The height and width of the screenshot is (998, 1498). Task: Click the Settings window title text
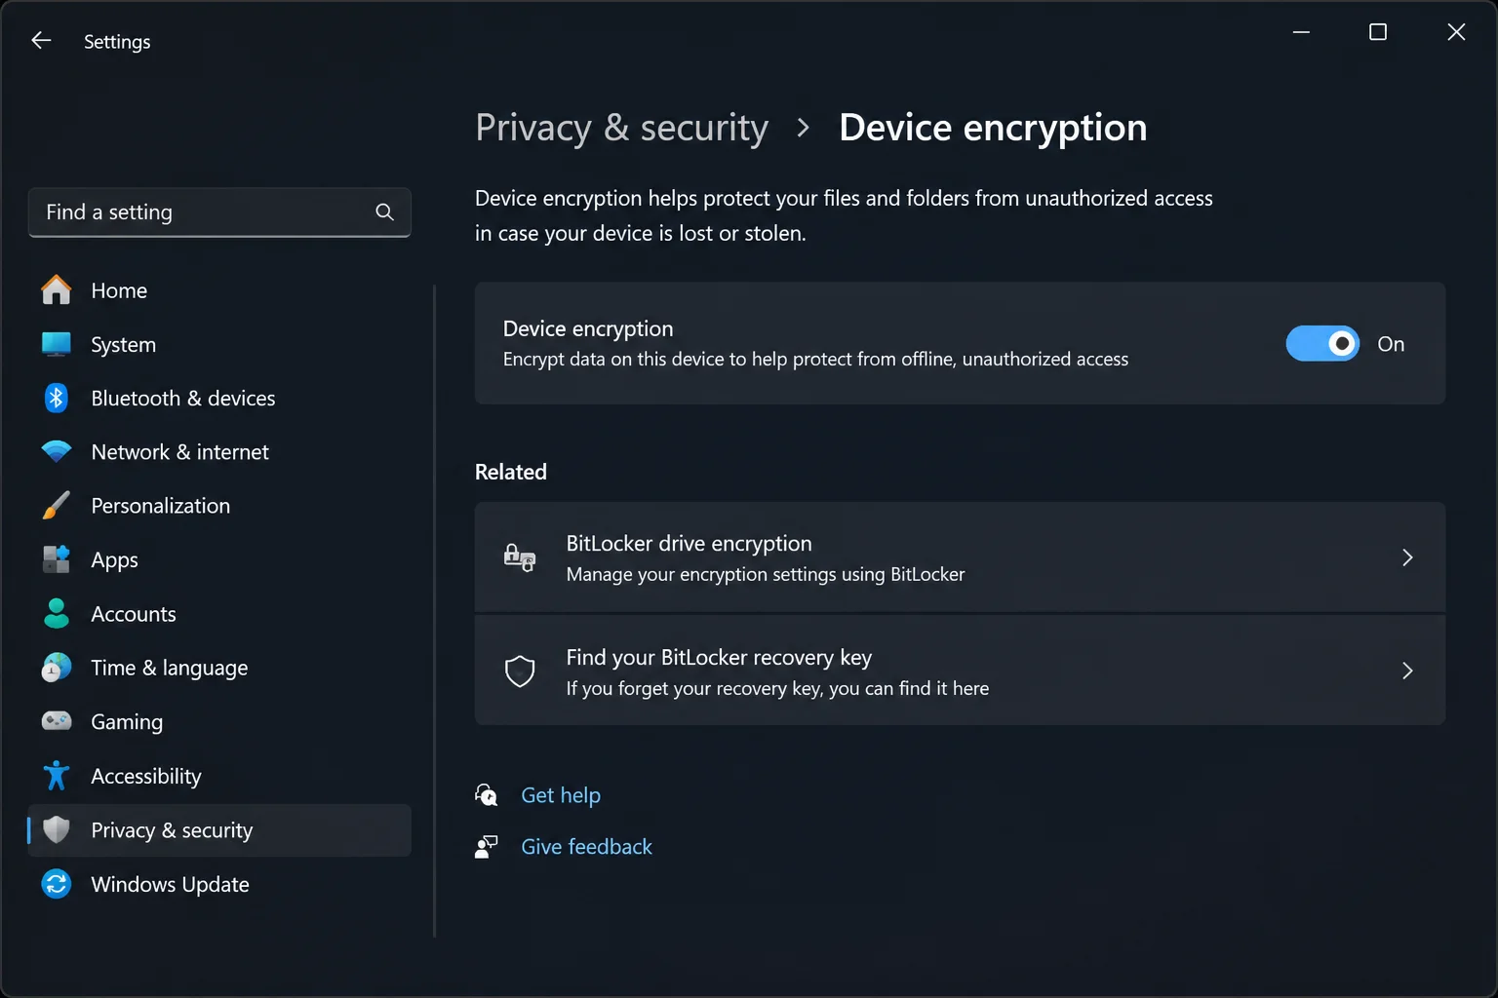(x=117, y=41)
